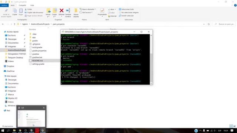Open the recent locations dropdown arrow
This screenshot has height=133, width=237.
pos(11,24)
